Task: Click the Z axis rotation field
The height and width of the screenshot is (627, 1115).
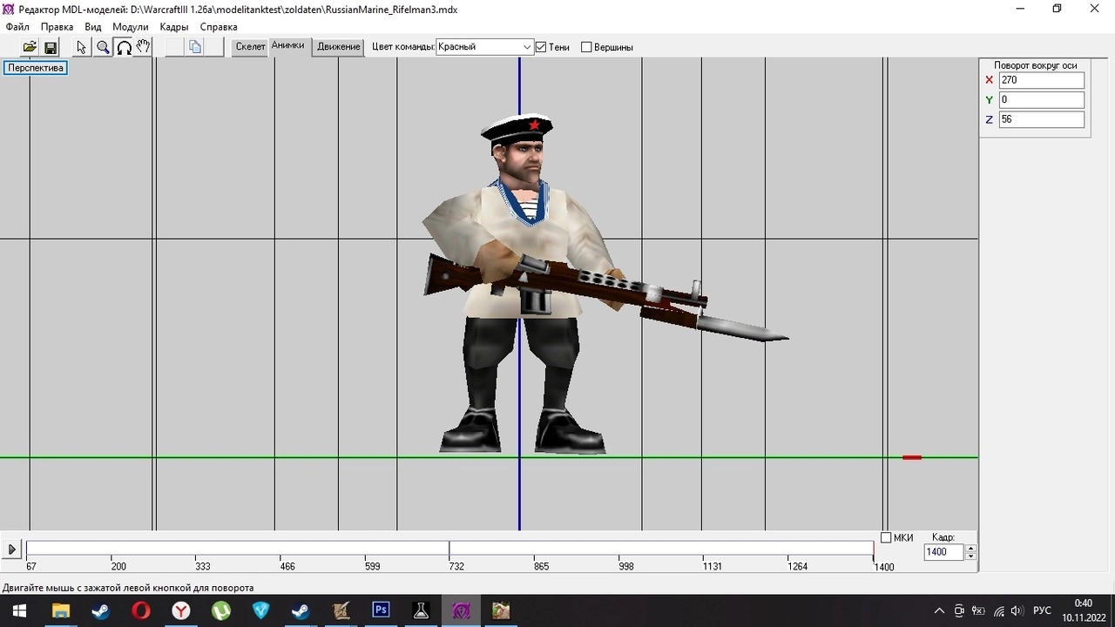Action: coord(1042,119)
